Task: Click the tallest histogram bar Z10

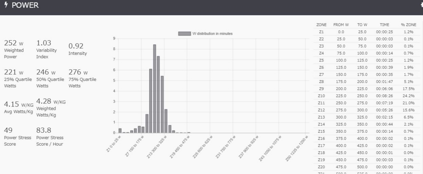Action: click(x=154, y=89)
